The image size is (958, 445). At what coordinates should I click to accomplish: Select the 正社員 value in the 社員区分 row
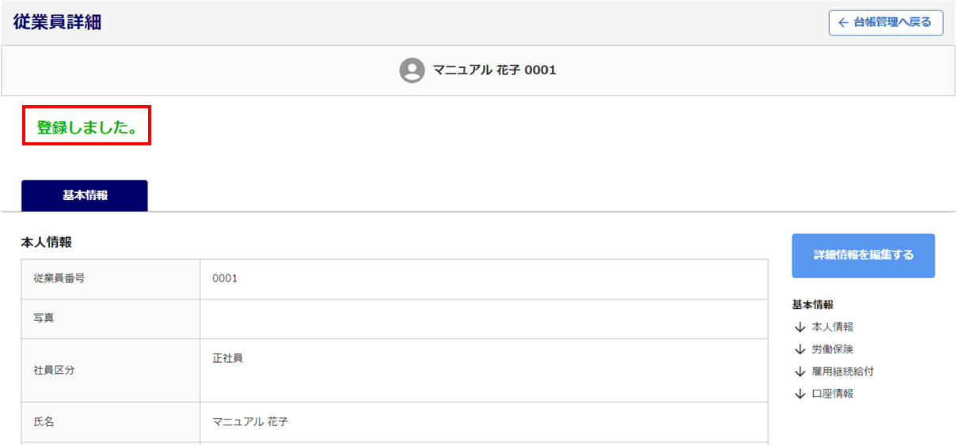(x=228, y=358)
